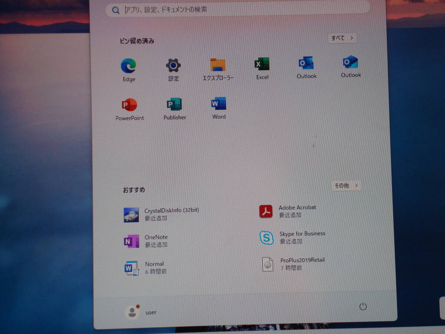Click the ProPlus2019Retail file name
The height and width of the screenshot is (334, 445).
point(303,260)
